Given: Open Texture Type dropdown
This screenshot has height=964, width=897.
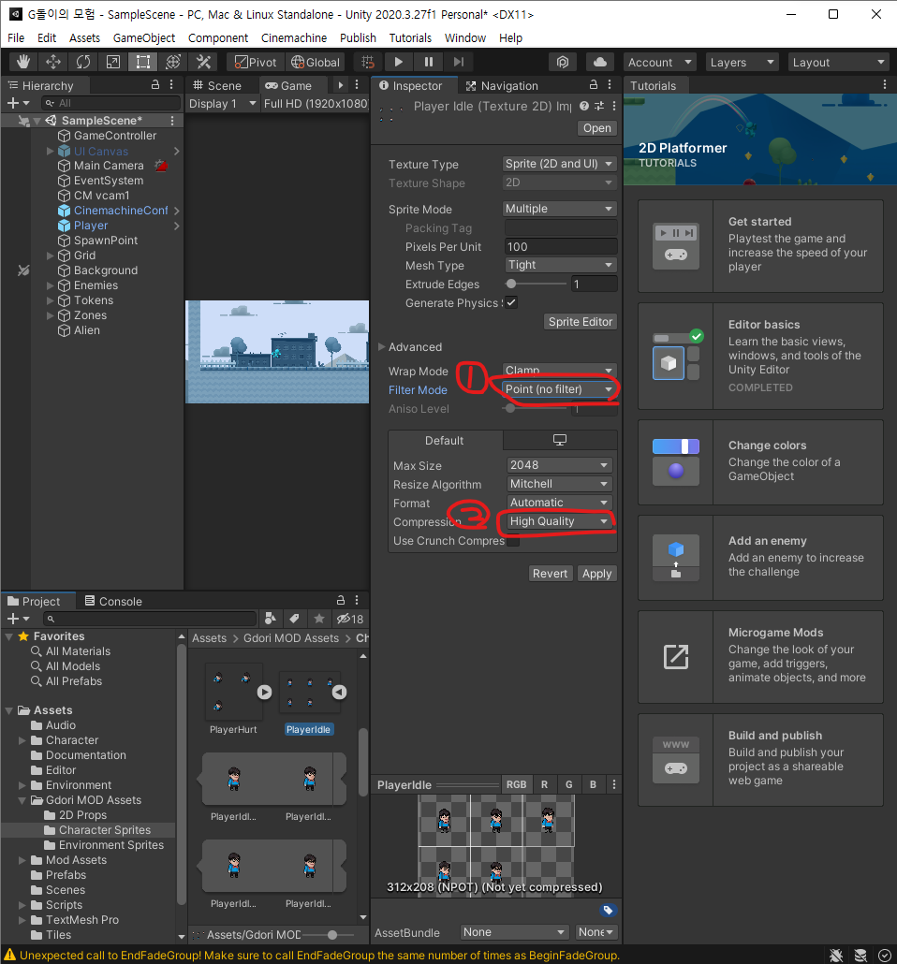Looking at the screenshot, I should (559, 164).
